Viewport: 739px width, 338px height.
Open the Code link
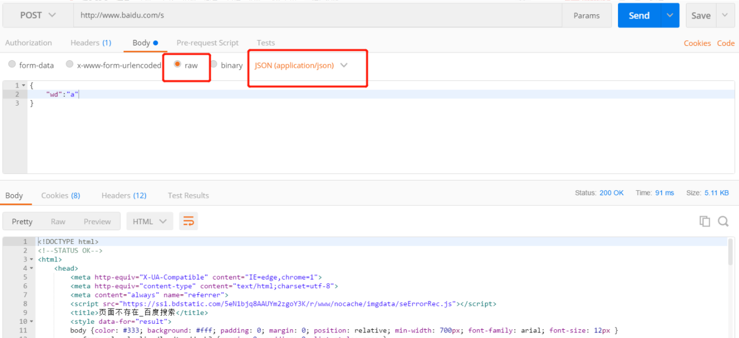point(726,43)
